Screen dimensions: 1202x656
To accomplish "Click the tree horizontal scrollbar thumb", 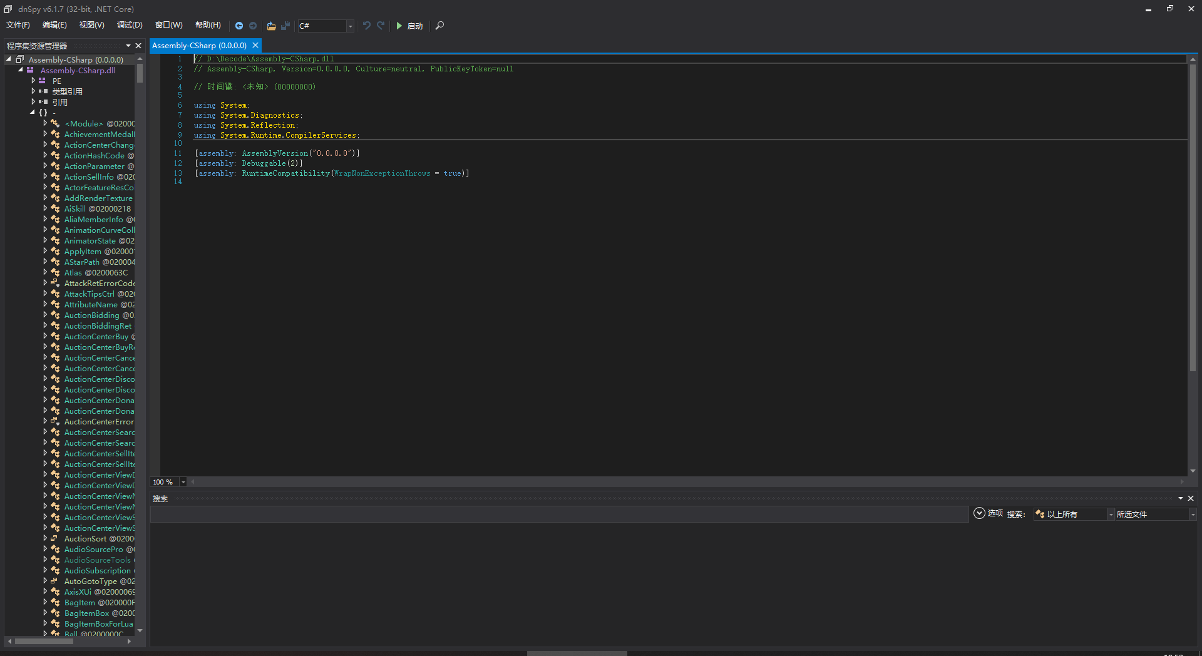I will [45, 641].
